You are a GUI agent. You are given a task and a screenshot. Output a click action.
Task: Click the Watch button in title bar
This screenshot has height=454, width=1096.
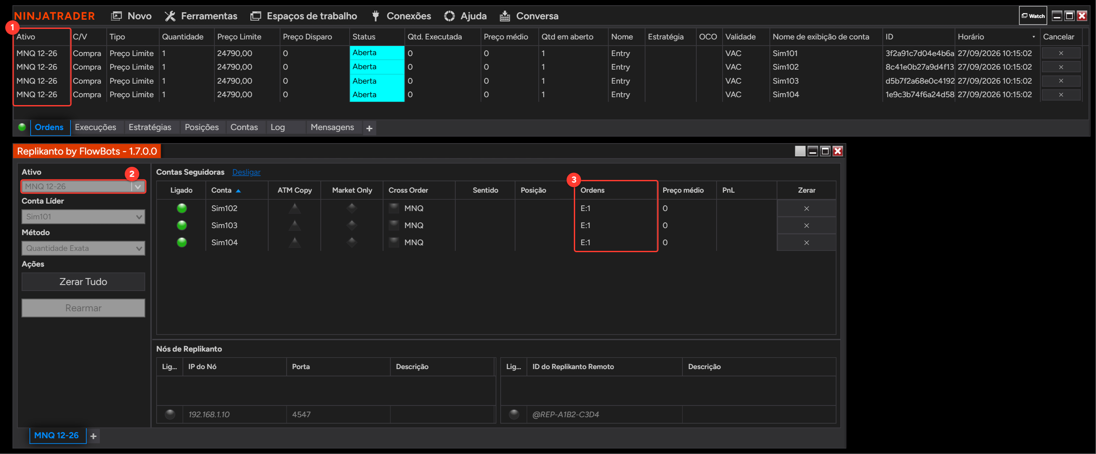click(1033, 16)
